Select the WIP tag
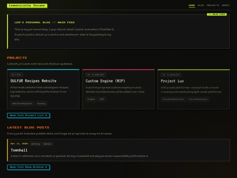237x178 pixels. (x=102, y=99)
